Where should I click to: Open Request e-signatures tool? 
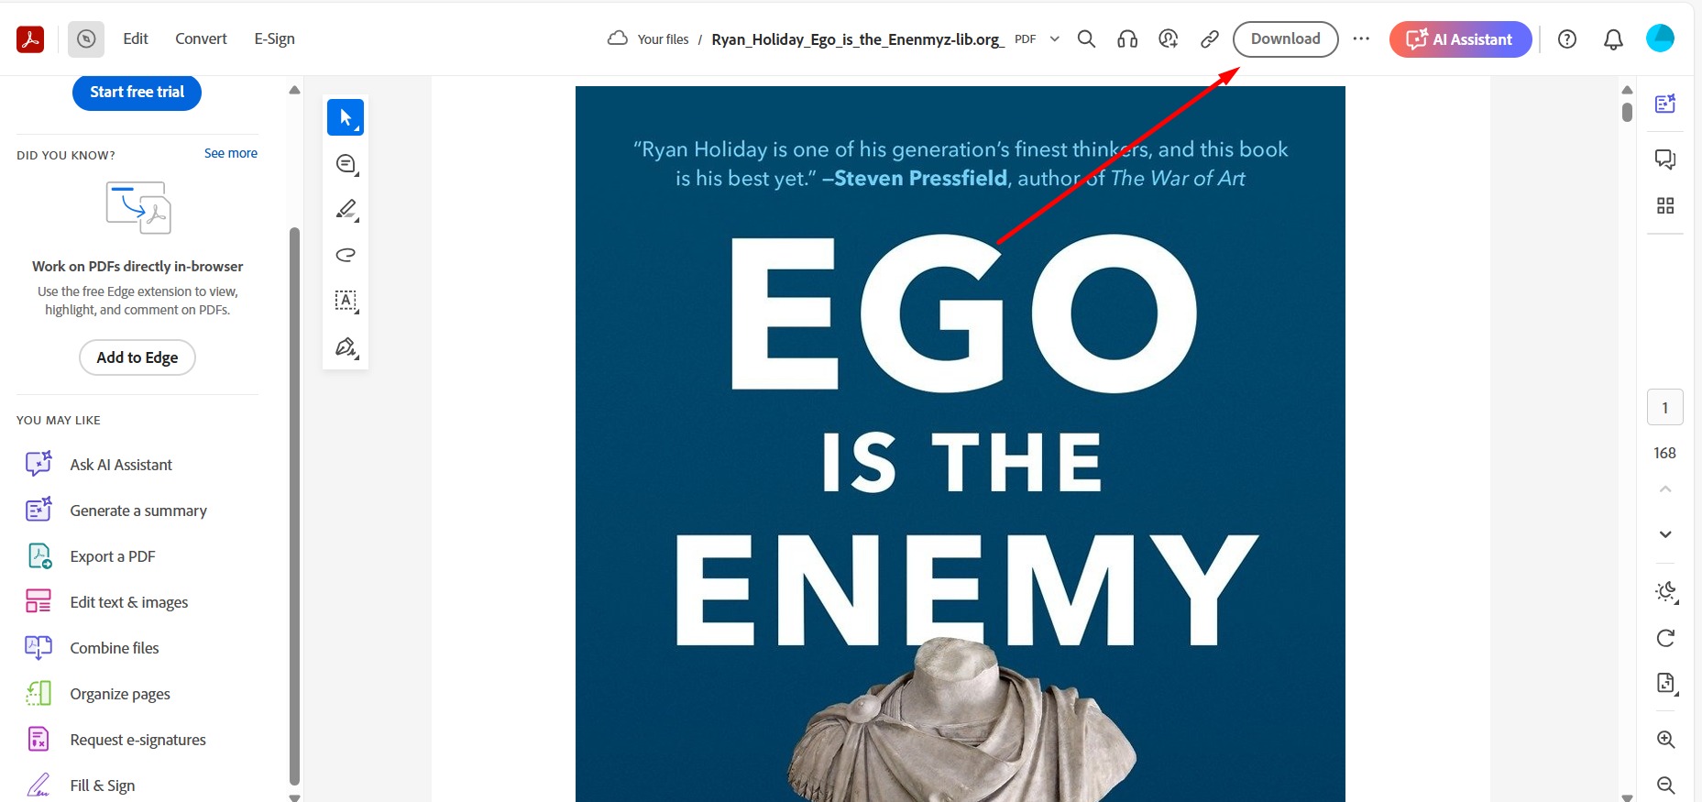tap(137, 740)
